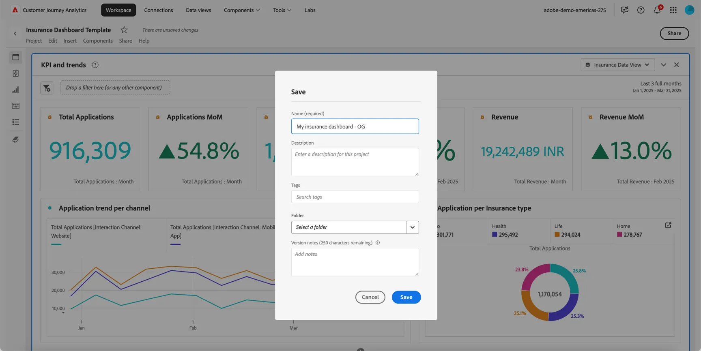
Task: Collapse the KPI and trends panel chevron
Action: 664,65
